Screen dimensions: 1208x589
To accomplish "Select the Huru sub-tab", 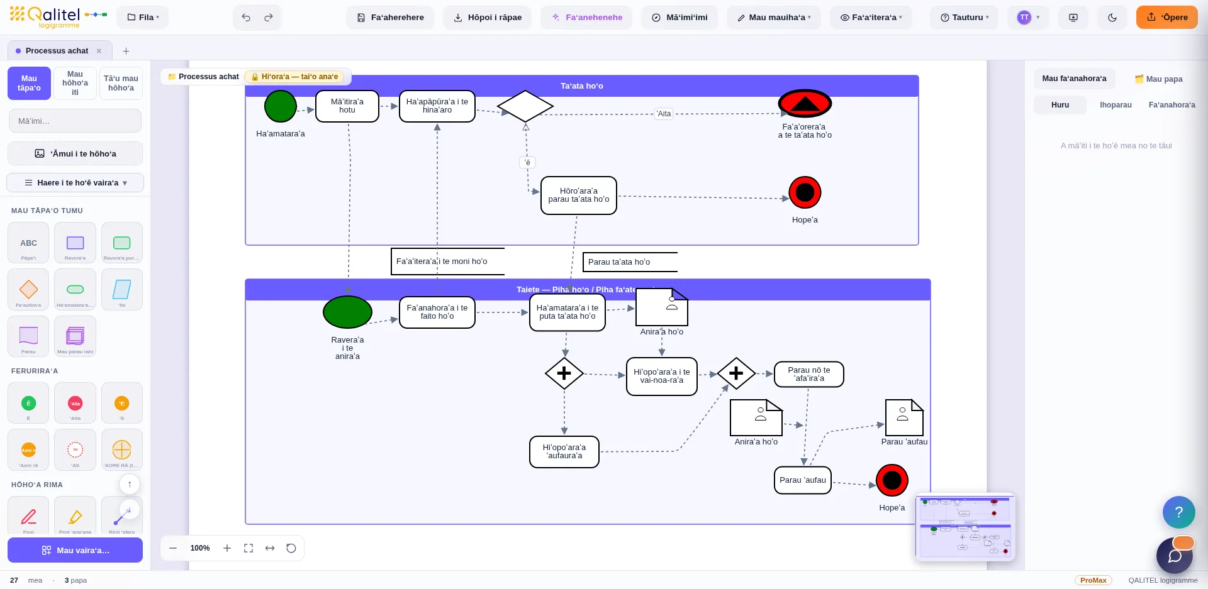I will 1060,105.
